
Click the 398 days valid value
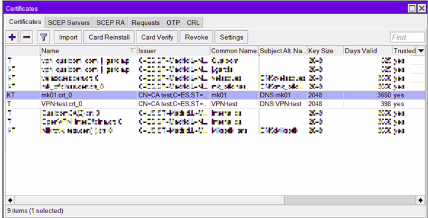[386, 104]
